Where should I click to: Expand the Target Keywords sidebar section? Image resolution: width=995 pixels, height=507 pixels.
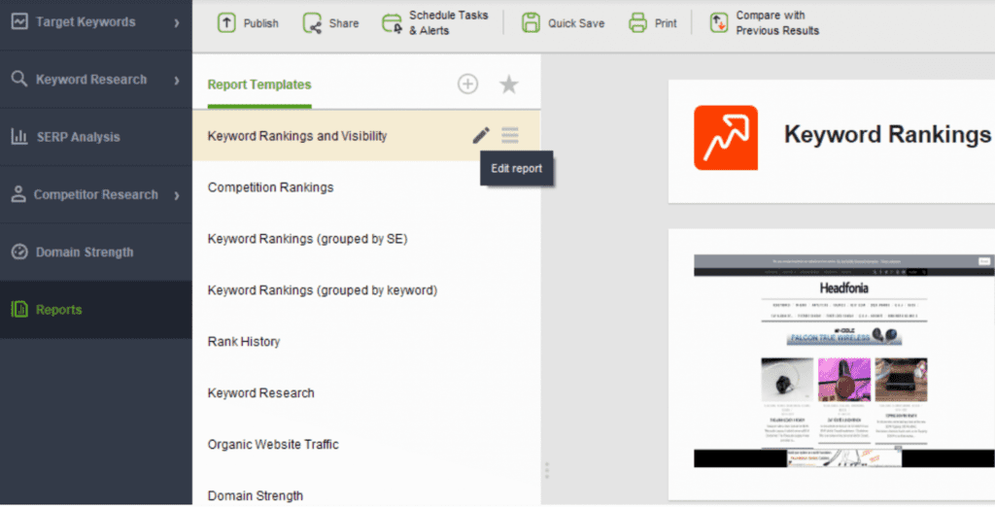pos(176,21)
